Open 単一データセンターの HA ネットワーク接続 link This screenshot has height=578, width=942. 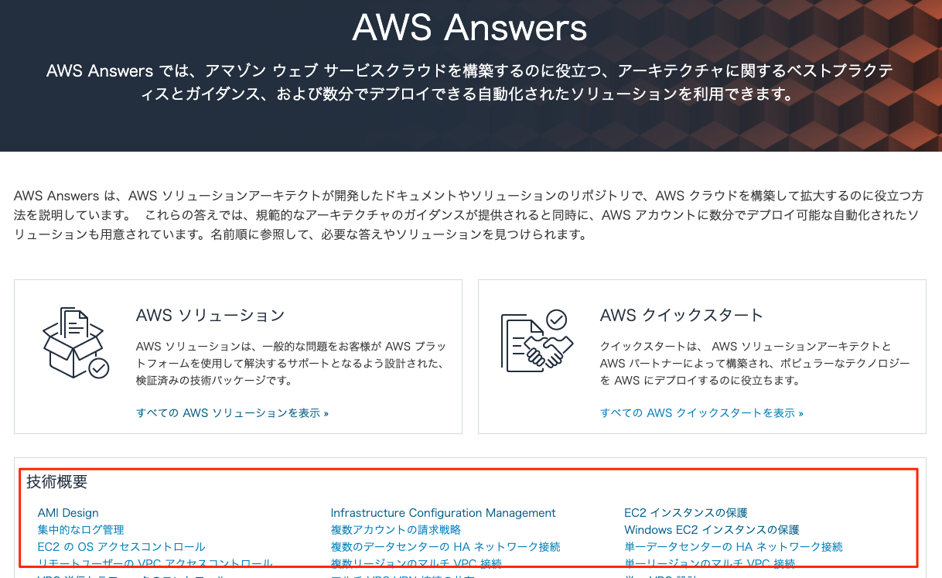pos(732,546)
